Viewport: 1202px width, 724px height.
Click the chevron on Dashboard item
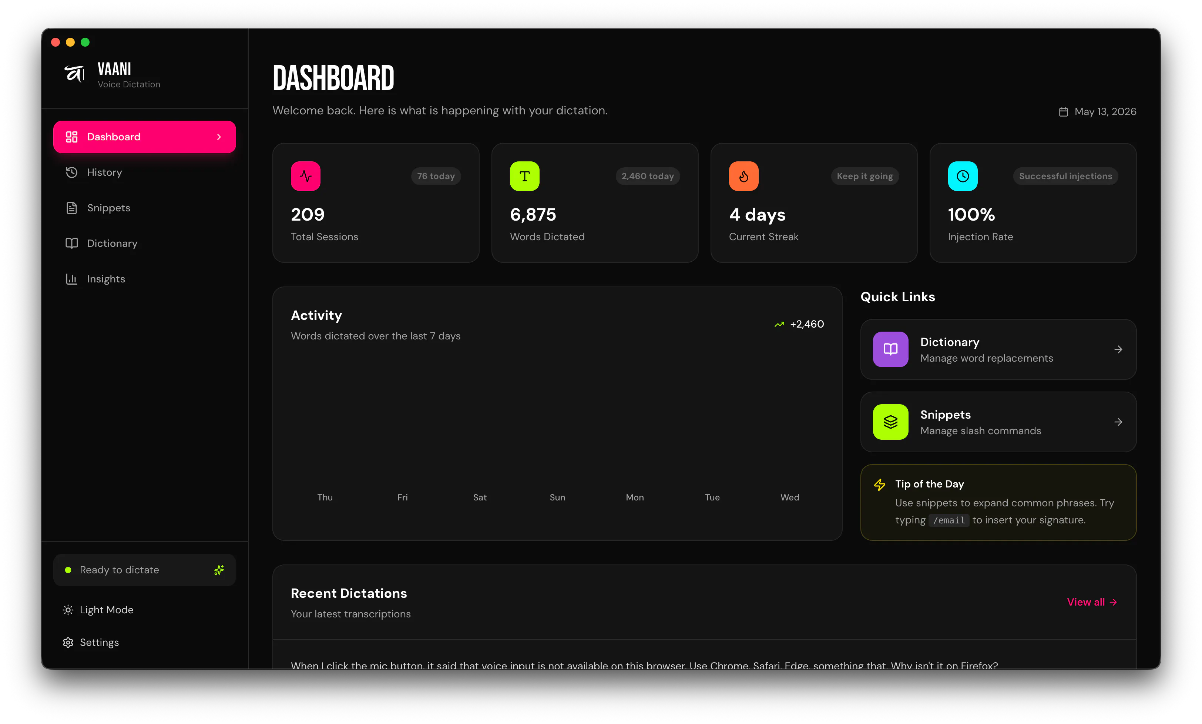219,137
